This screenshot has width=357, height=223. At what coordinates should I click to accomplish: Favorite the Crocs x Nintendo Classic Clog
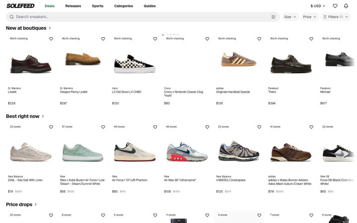coord(207,39)
